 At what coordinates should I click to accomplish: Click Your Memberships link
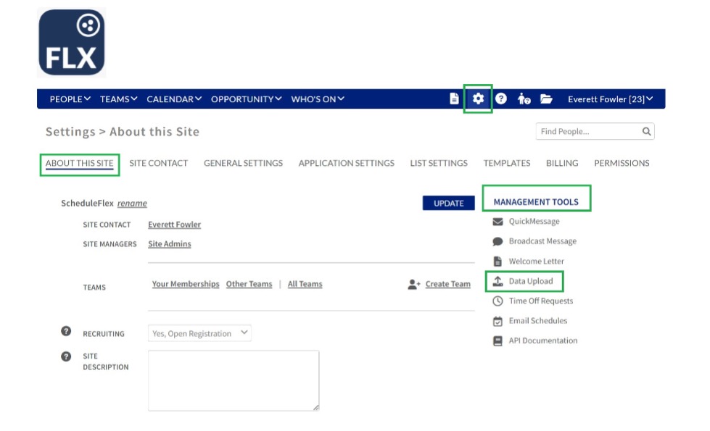(186, 284)
